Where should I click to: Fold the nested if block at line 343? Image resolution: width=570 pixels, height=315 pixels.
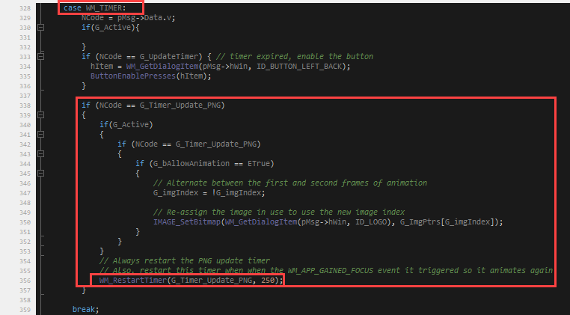(40, 153)
